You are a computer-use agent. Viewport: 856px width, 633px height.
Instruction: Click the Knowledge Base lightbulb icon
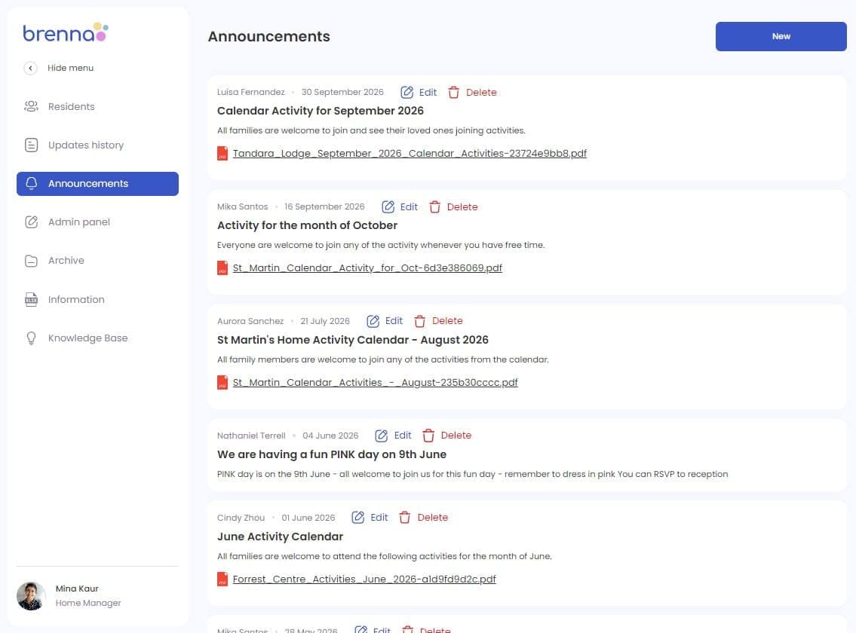pyautogui.click(x=31, y=338)
